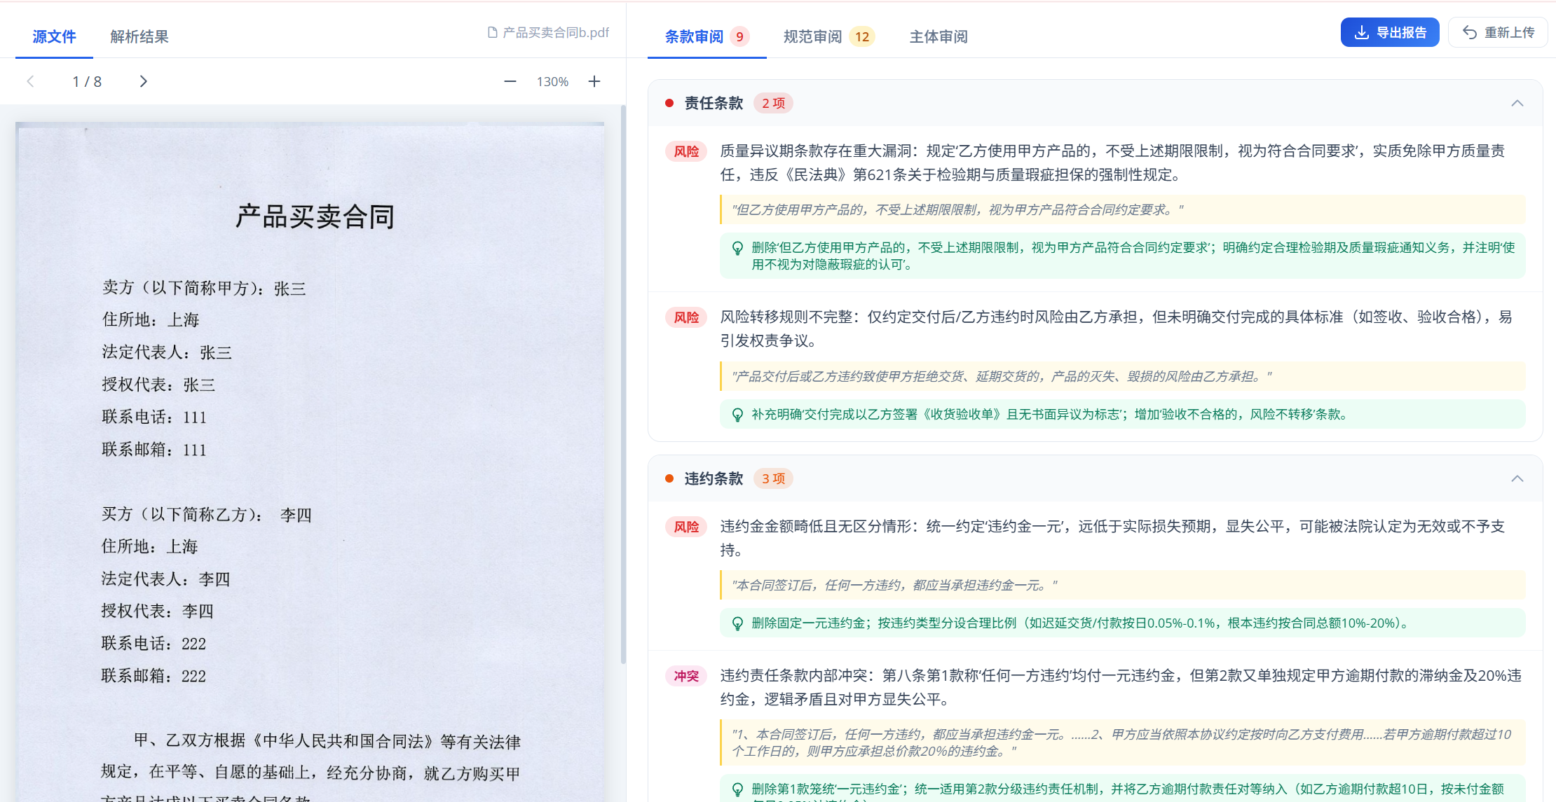Click lightbulb icon in 删除固定一元违约金 suggestion
This screenshot has height=802, width=1556.
pyautogui.click(x=737, y=623)
